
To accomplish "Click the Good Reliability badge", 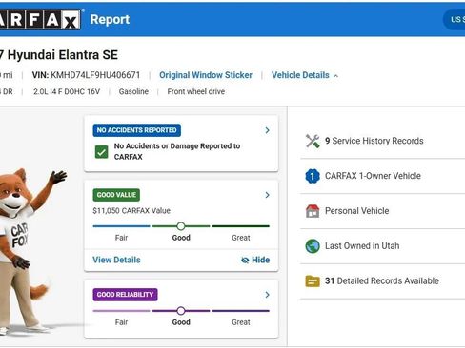I will pos(125,295).
